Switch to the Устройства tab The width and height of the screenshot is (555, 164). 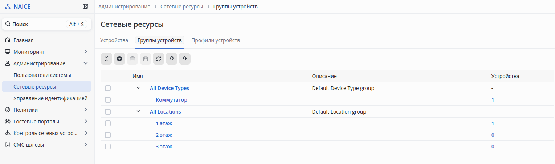click(x=114, y=40)
